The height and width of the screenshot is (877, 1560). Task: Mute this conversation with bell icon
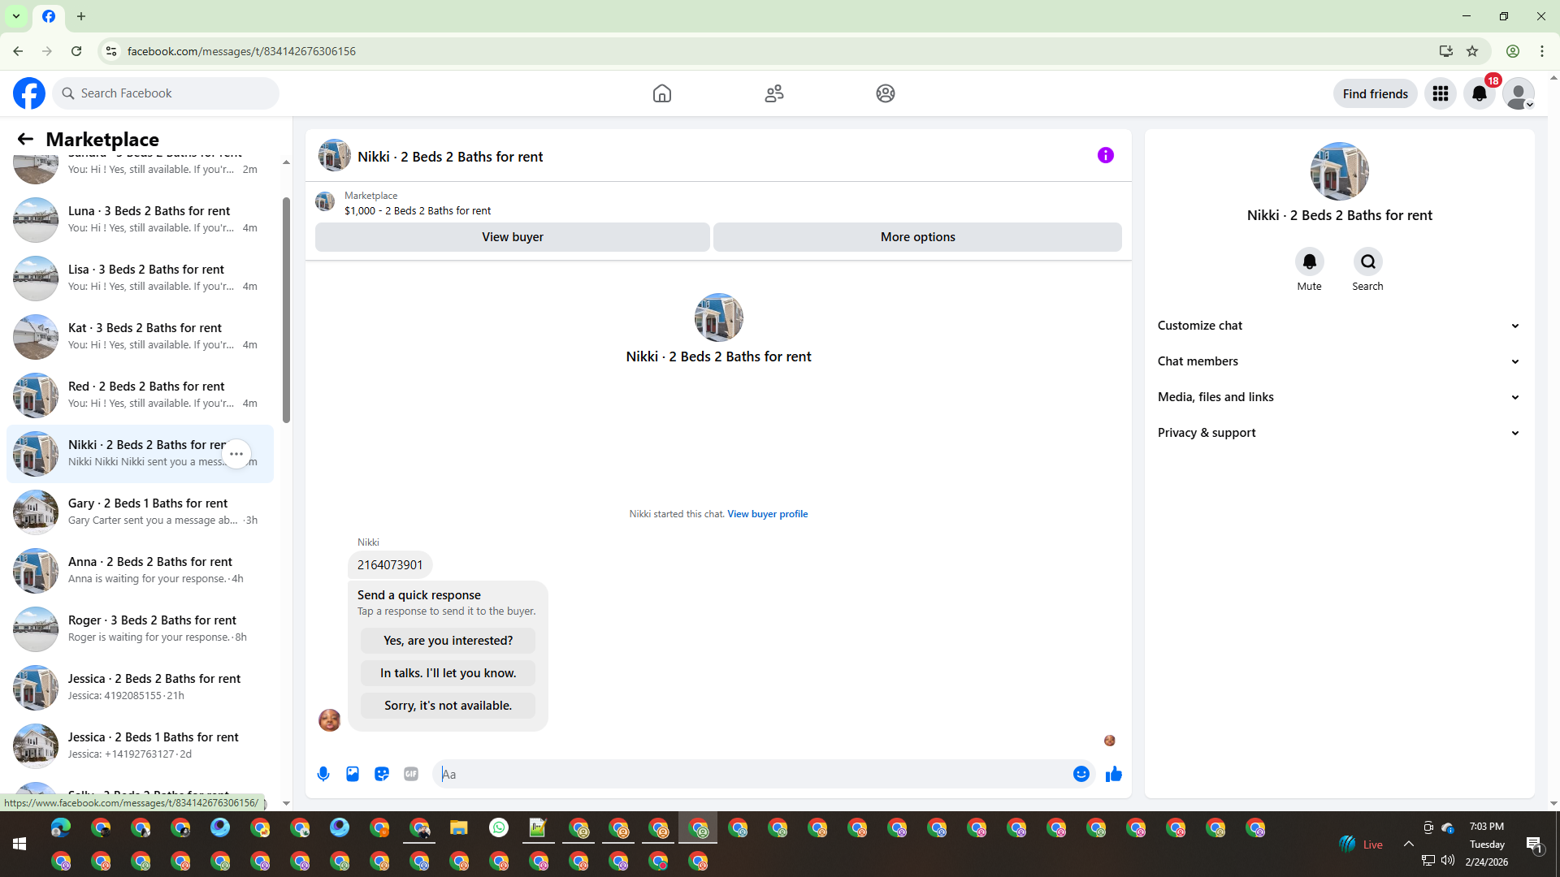[1309, 262]
